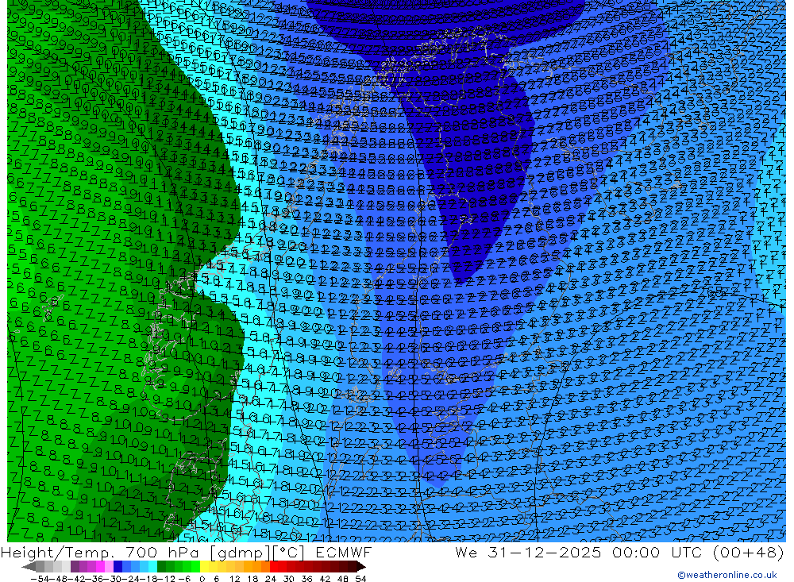The height and width of the screenshot is (582, 794).
Task: Click the -30 legend value
Action: click(x=113, y=579)
